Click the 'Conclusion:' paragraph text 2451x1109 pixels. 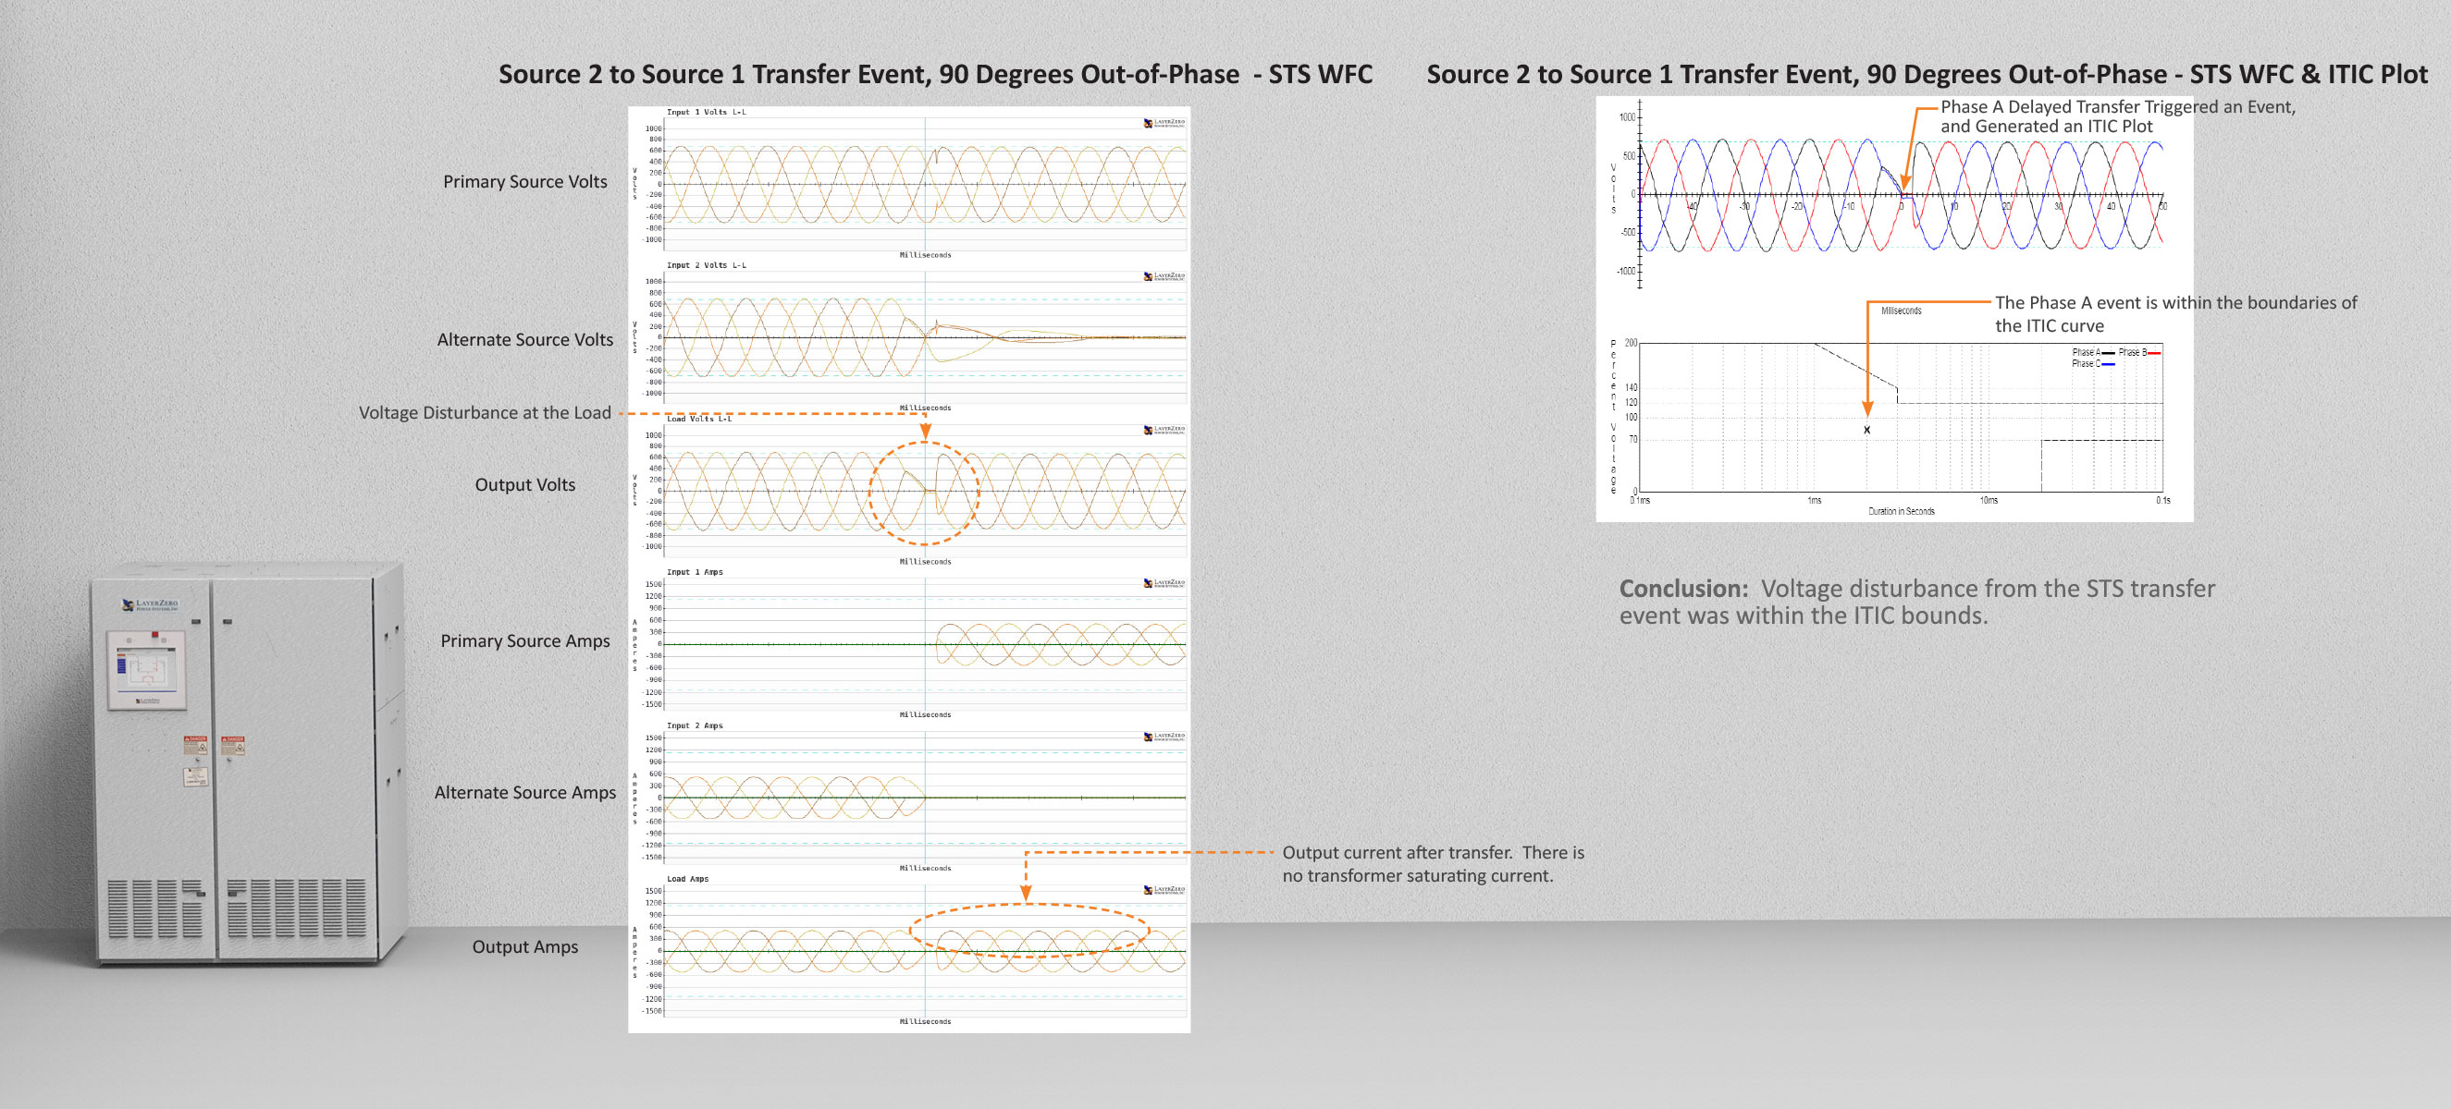(x=1917, y=602)
